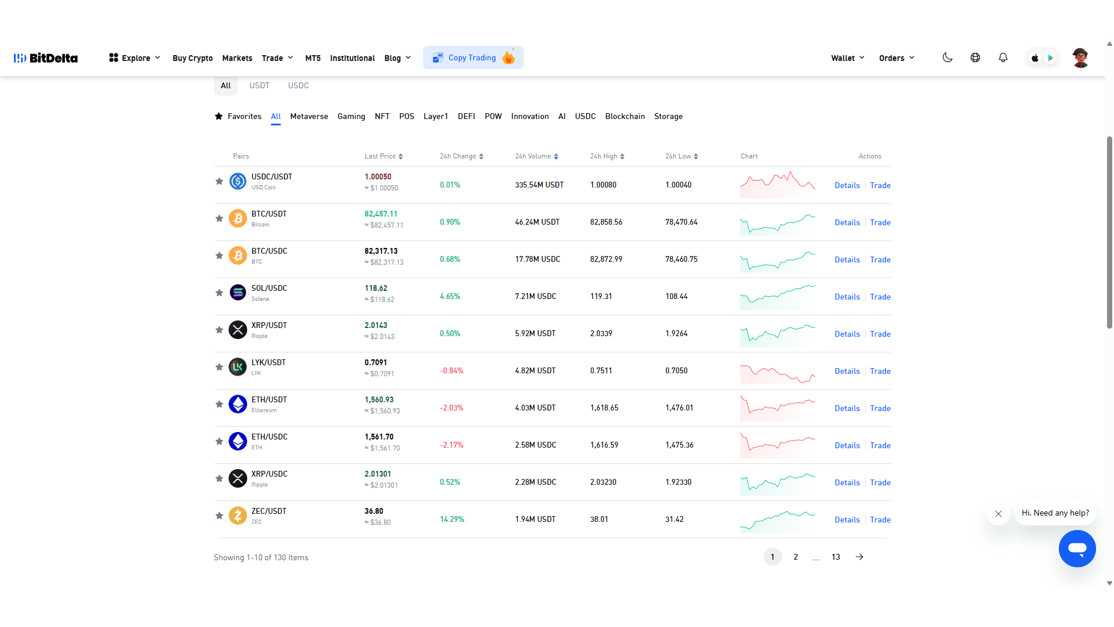Click the BTC/USDT Bitcoin icon
This screenshot has width=1114, height=627.
(238, 218)
